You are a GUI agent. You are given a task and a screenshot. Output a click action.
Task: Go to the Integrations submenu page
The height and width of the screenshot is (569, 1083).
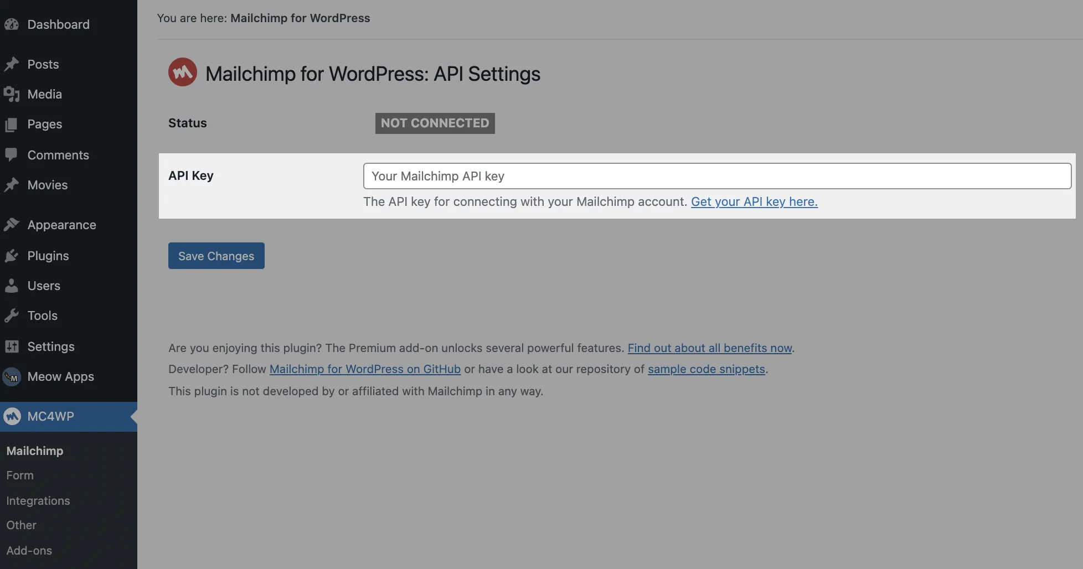click(x=38, y=501)
